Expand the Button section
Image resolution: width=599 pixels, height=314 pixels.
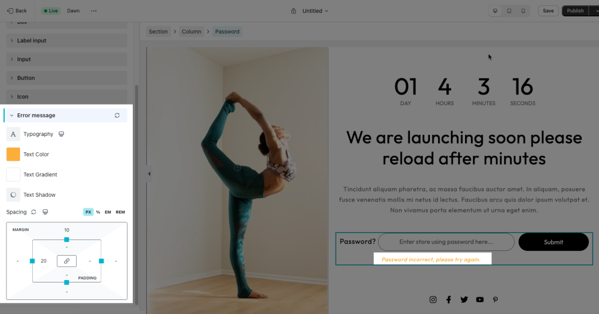click(67, 78)
